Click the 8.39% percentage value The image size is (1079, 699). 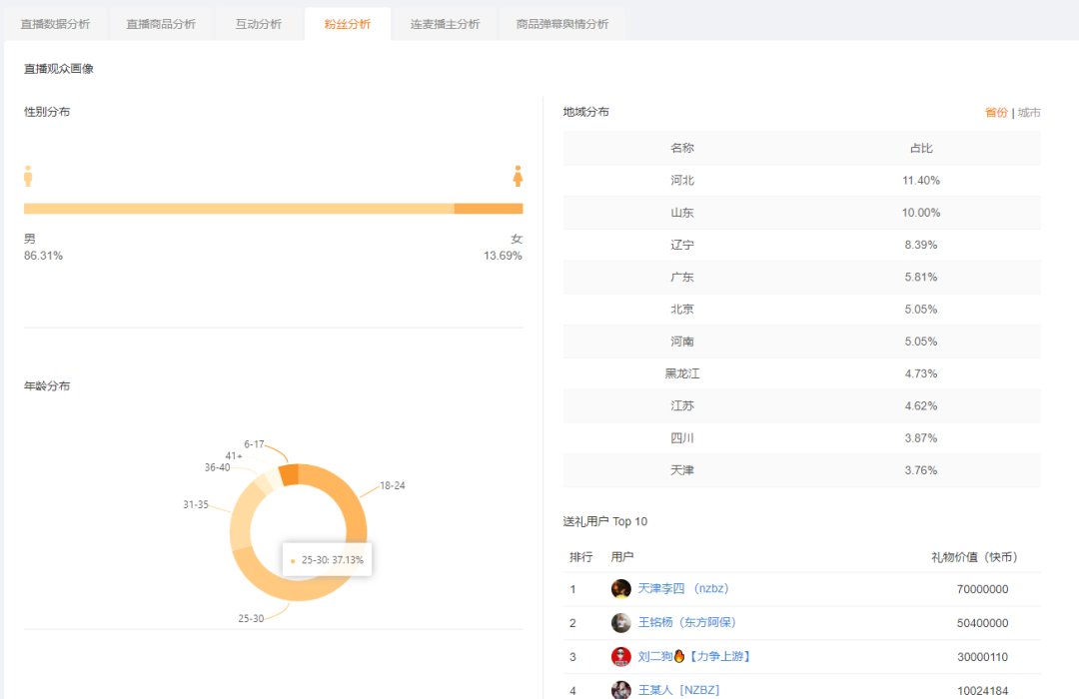(x=921, y=245)
